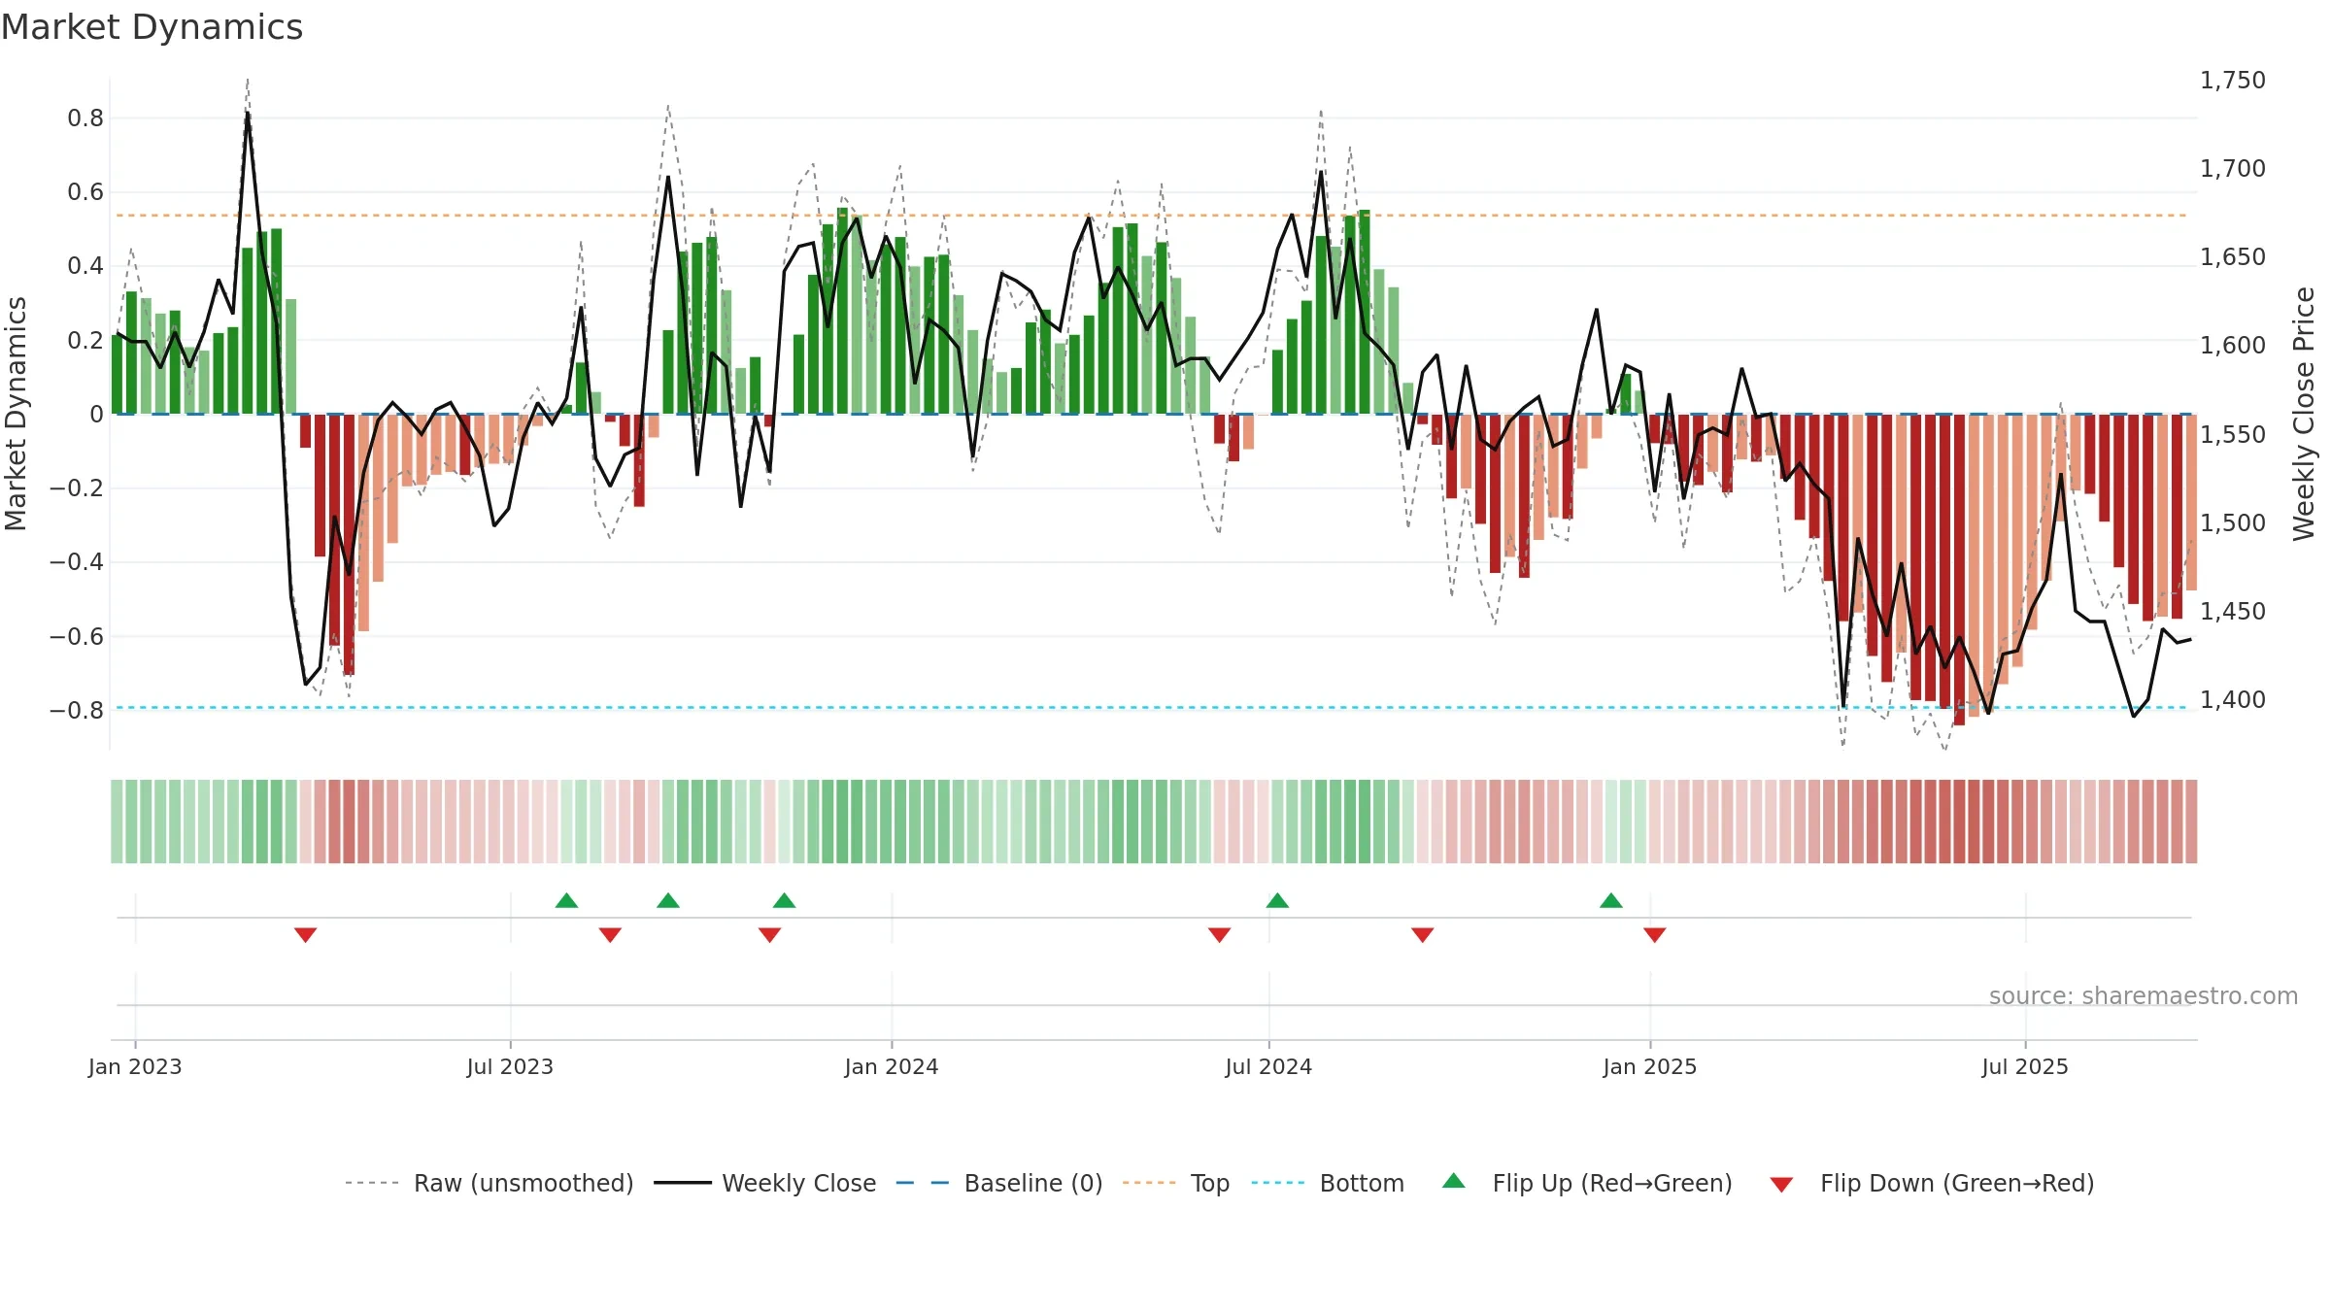Toggle the Bottom legend entry

click(x=1328, y=1183)
